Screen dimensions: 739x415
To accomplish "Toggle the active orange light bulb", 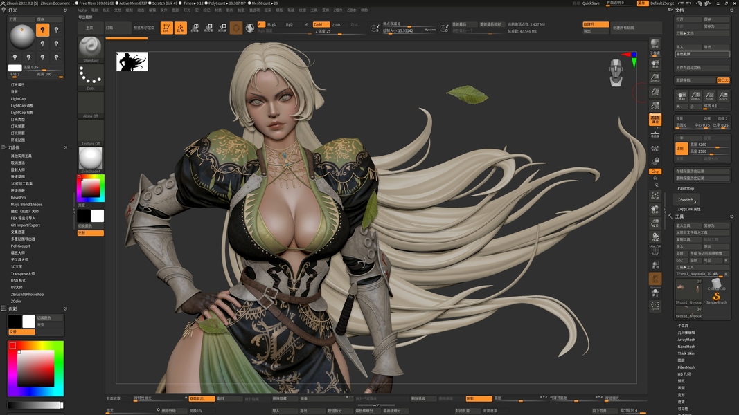I will click(x=42, y=30).
